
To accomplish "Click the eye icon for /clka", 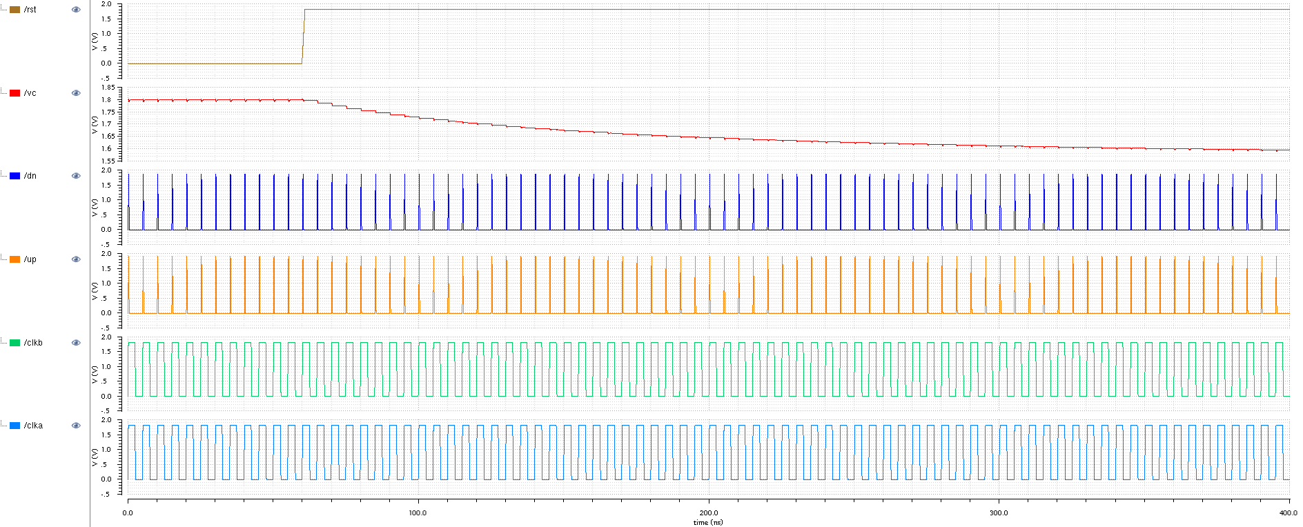I will (76, 426).
